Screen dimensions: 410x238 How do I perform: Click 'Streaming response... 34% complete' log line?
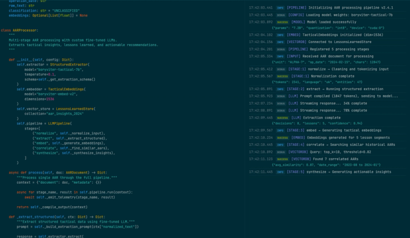334,103
